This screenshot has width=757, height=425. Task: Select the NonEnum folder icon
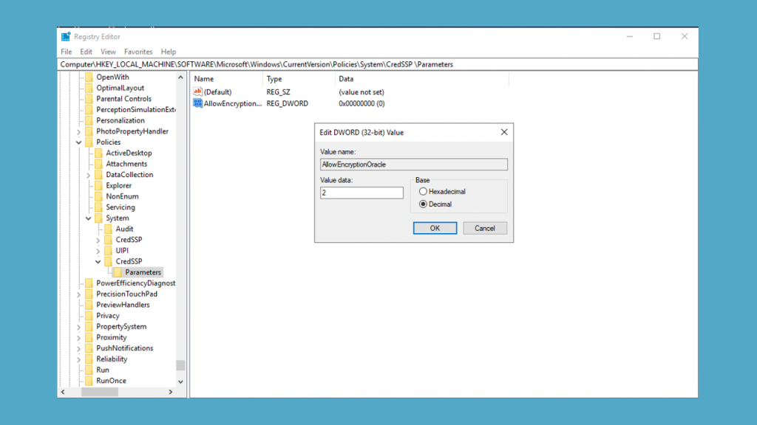98,196
